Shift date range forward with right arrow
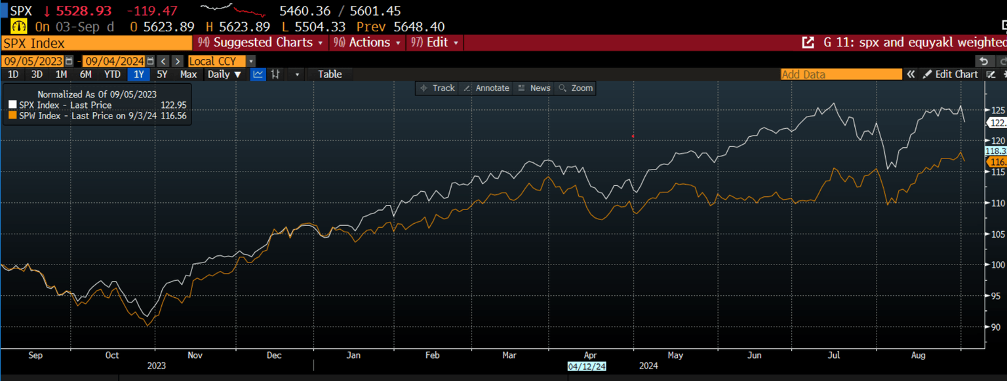 pos(177,61)
